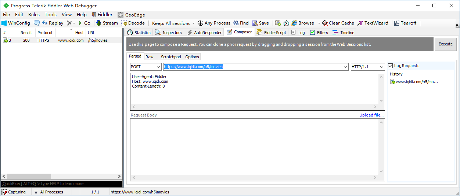Select the Parsed sub-tab

(135, 56)
